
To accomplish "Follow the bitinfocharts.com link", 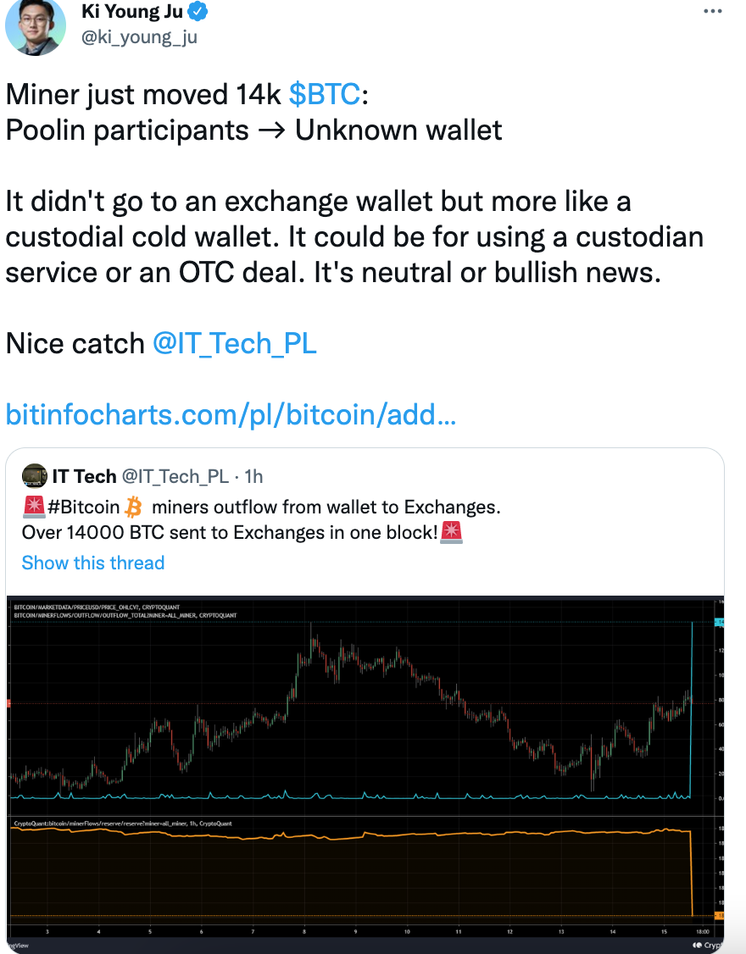I will (231, 414).
